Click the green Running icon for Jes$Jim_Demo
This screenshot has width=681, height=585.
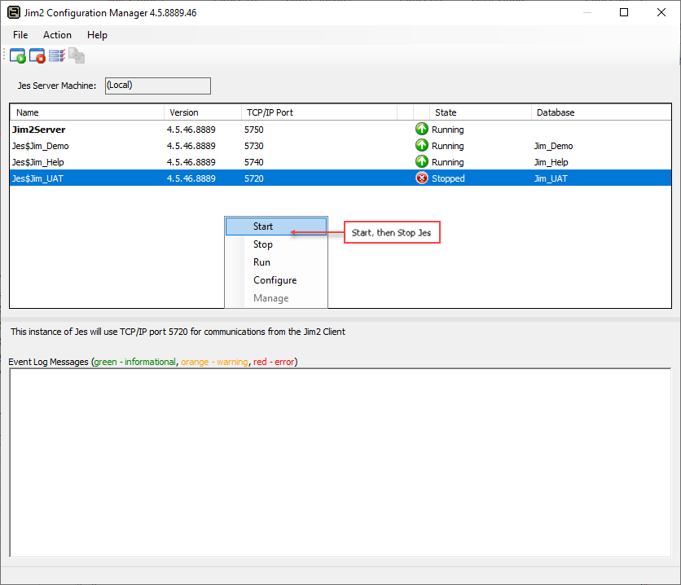click(x=422, y=146)
